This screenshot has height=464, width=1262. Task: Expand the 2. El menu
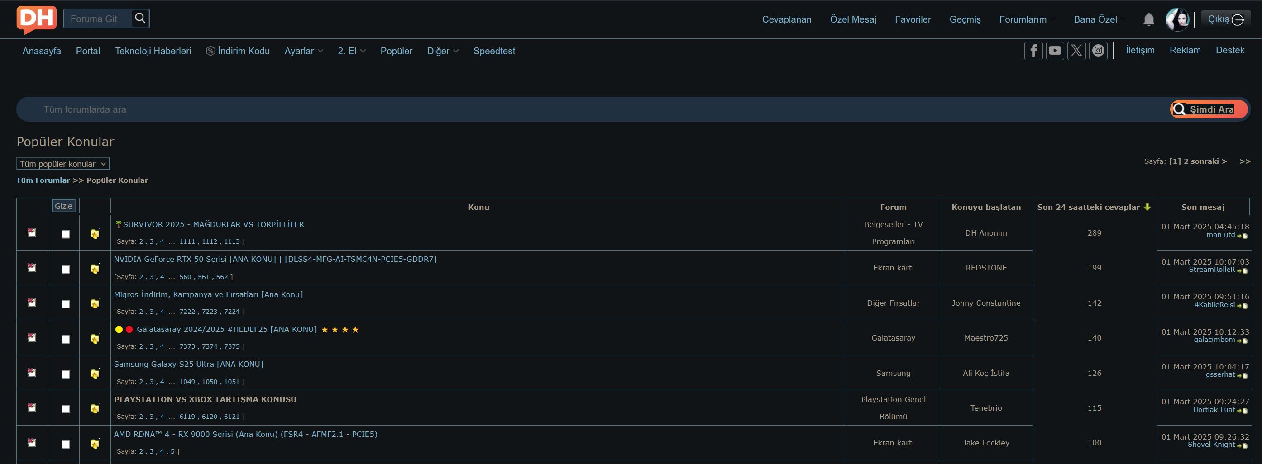pos(352,51)
